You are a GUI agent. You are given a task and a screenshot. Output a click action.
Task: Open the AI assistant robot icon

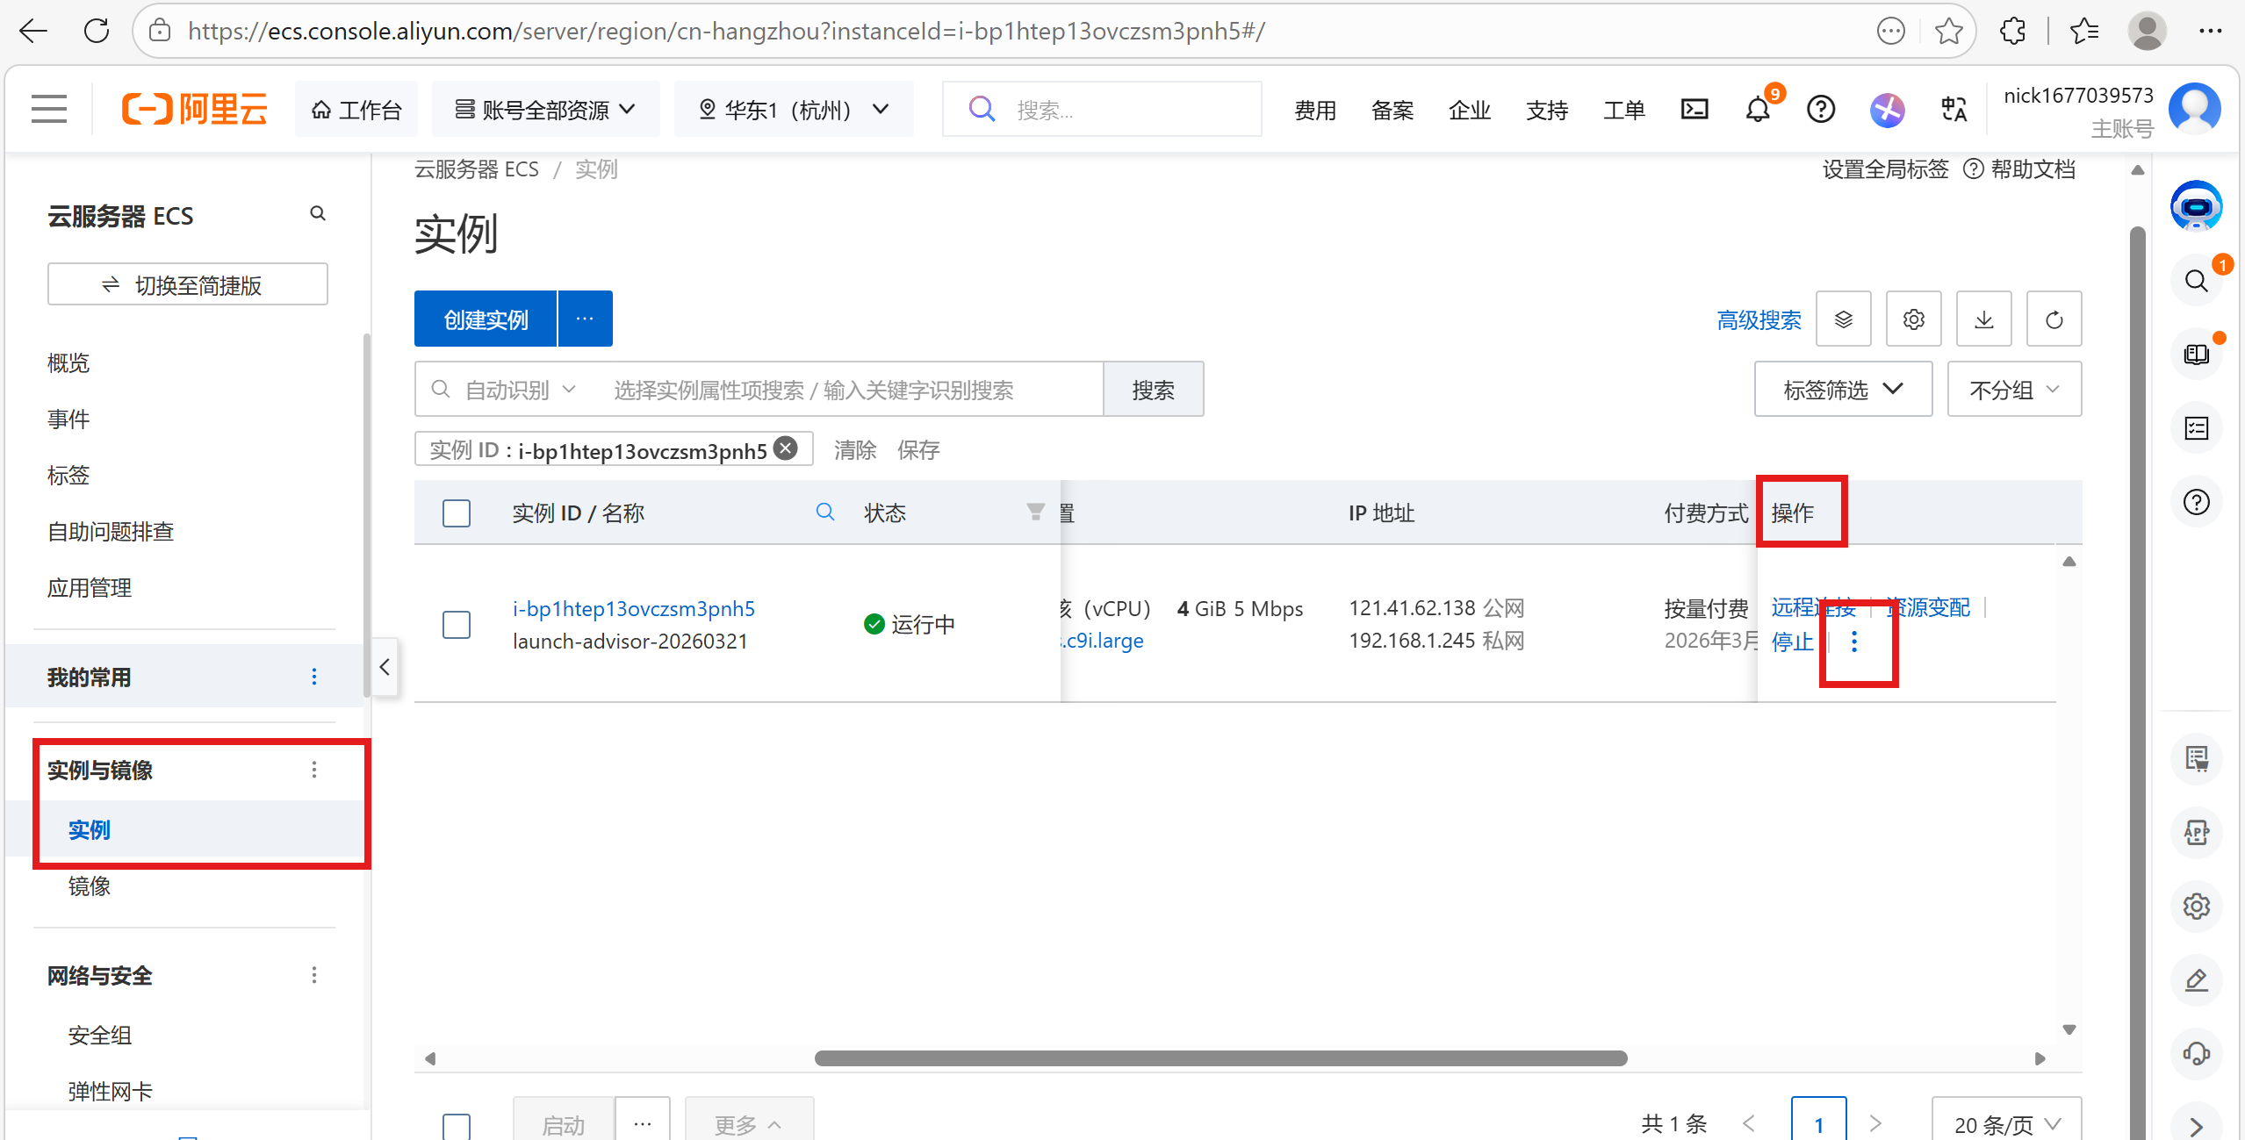pyautogui.click(x=2196, y=207)
